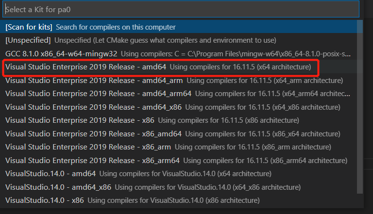This screenshot has height=214, width=373.
Task: Select Visual Studio Enterprise 2019 Release x86
Action: (x=181, y=120)
